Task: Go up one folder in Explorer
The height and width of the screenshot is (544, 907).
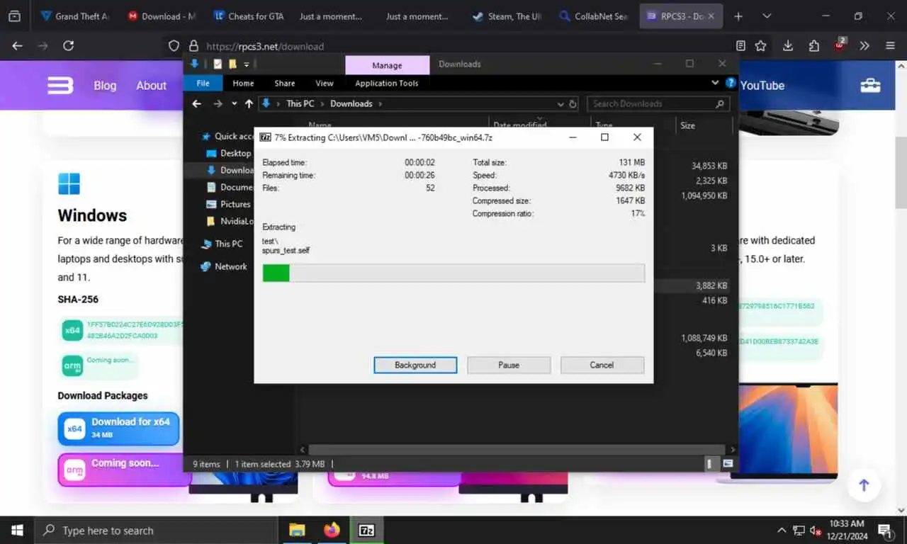Action: (249, 103)
